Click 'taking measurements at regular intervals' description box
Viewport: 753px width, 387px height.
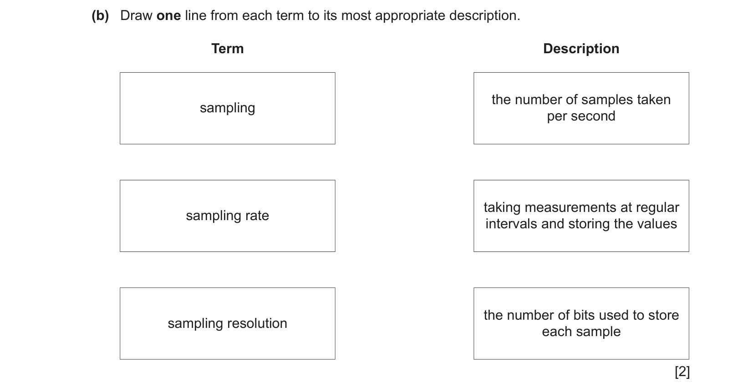[x=581, y=216]
